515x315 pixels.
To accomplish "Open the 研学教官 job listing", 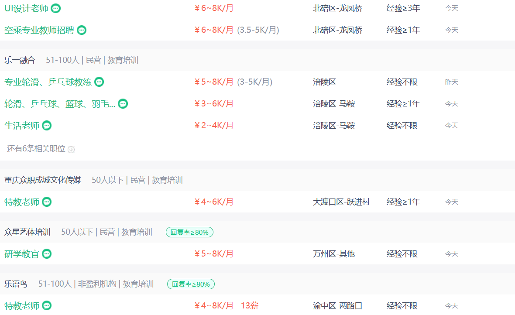I will click(22, 254).
